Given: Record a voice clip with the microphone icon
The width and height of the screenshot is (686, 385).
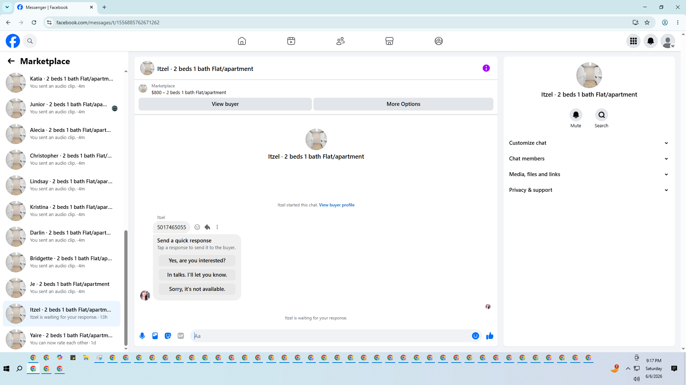Looking at the screenshot, I should point(142,336).
